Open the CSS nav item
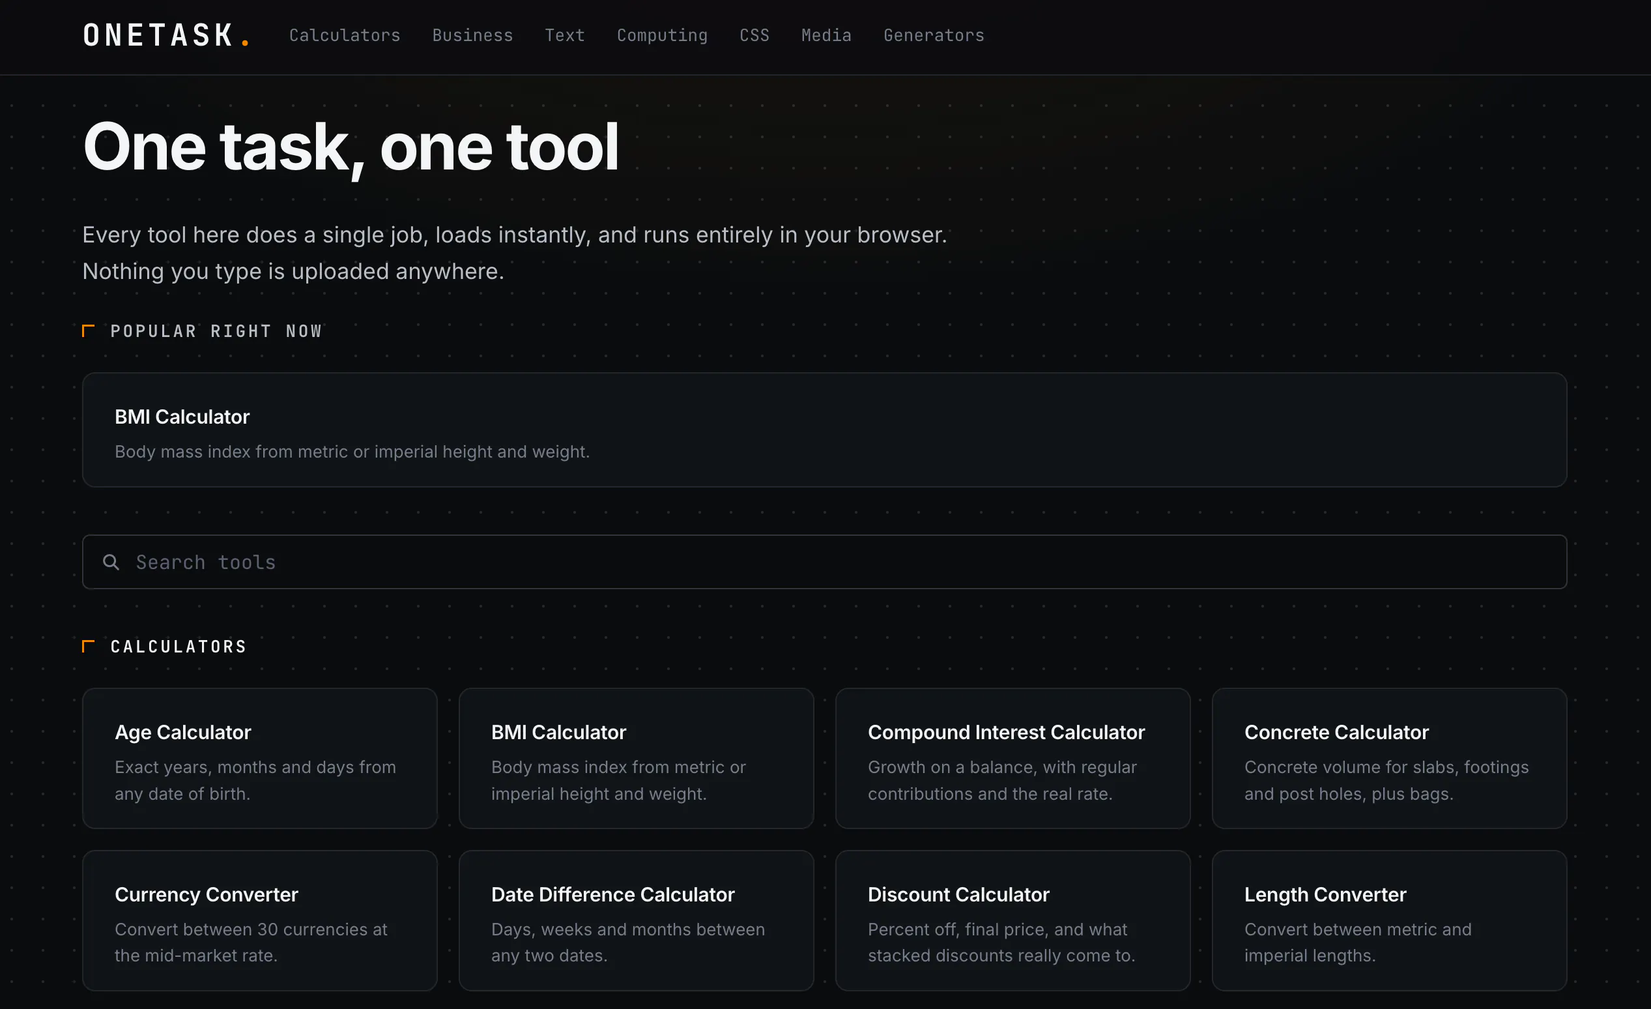1651x1009 pixels. [x=754, y=36]
